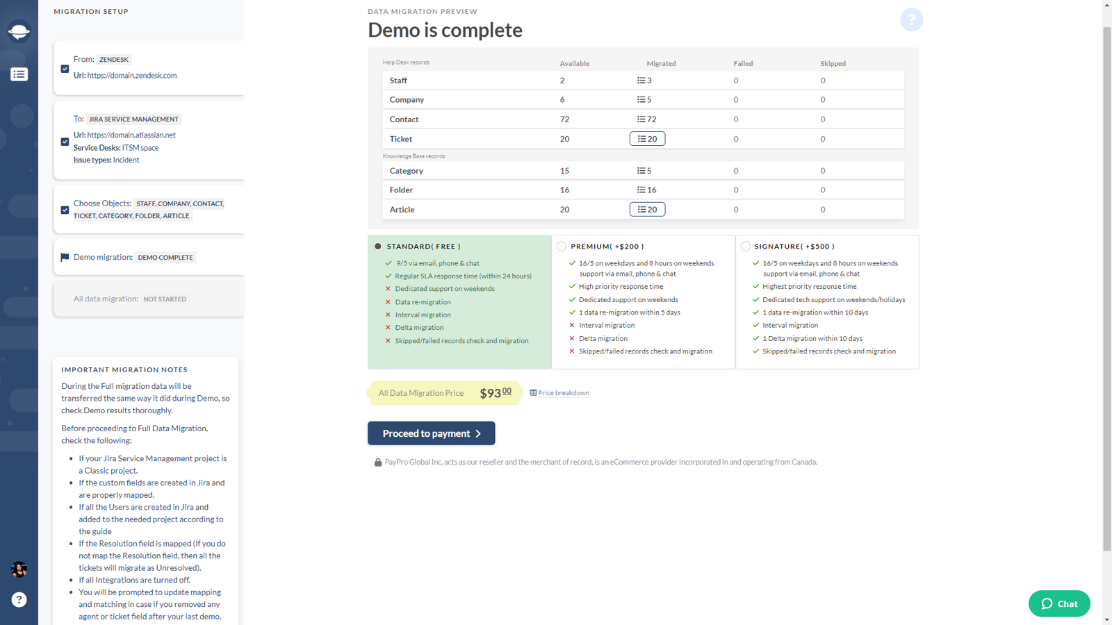The width and height of the screenshot is (1112, 625).
Task: View migrated Company records list
Action: point(644,100)
